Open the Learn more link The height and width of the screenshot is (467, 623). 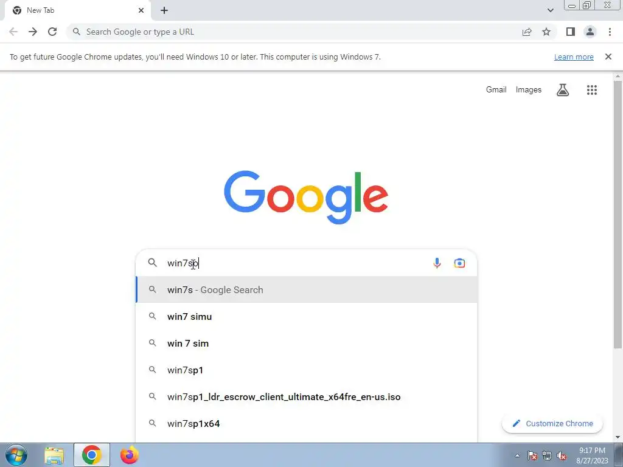[574, 57]
